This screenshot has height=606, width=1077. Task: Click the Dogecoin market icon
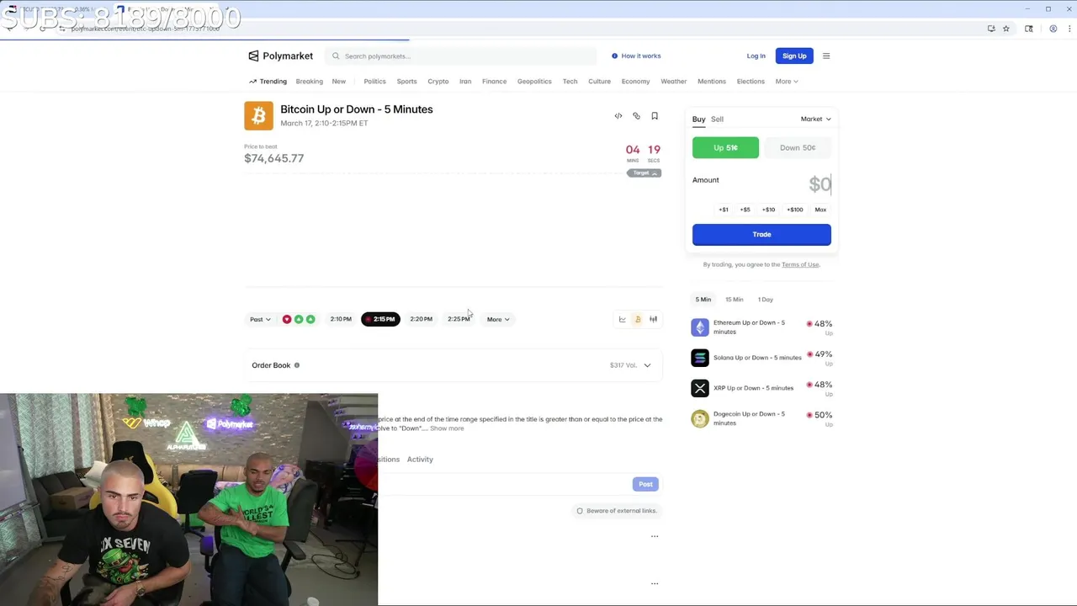(700, 418)
